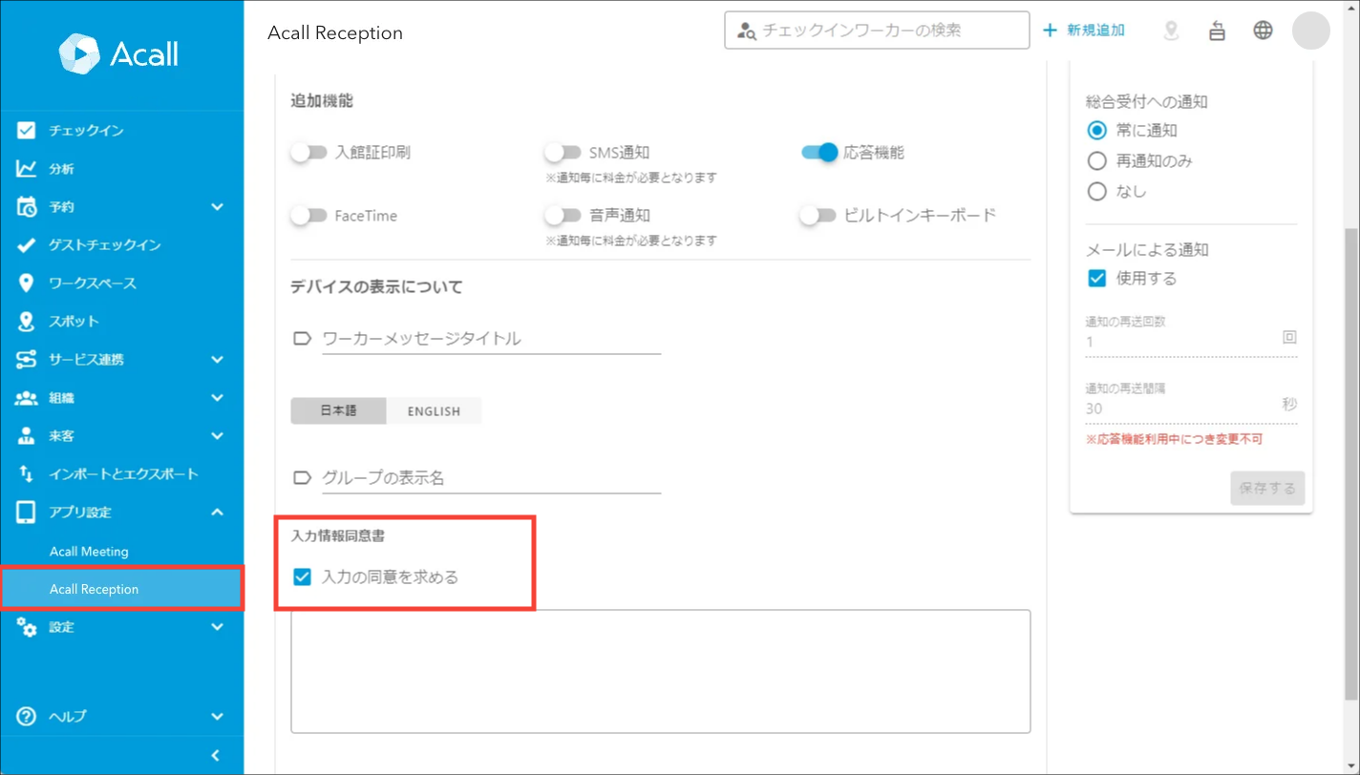Open インポートとエクスポート item

click(x=122, y=474)
